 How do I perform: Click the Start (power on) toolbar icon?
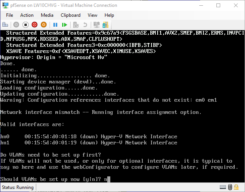coord(16,25)
